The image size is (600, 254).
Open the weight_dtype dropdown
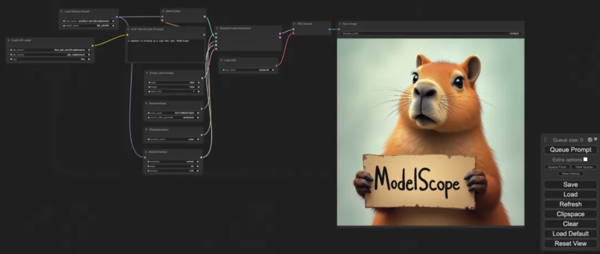[x=88, y=25]
